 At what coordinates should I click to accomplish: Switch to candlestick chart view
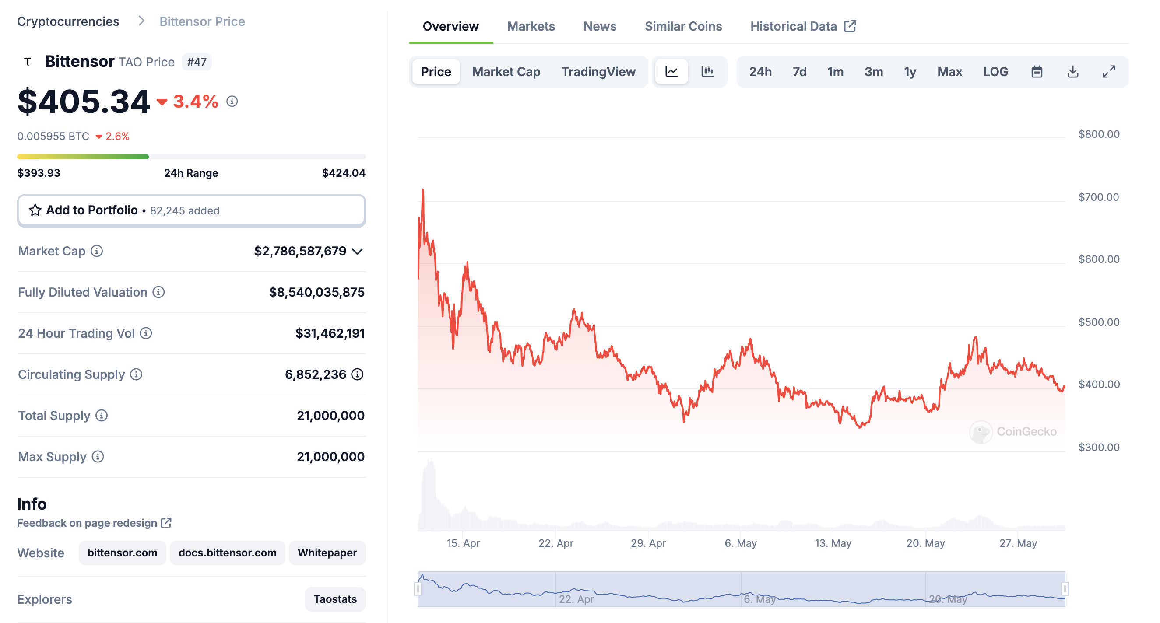tap(707, 72)
